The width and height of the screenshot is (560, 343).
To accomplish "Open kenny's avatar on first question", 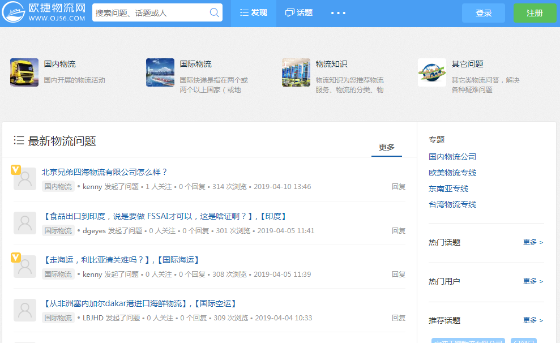I will [x=25, y=179].
